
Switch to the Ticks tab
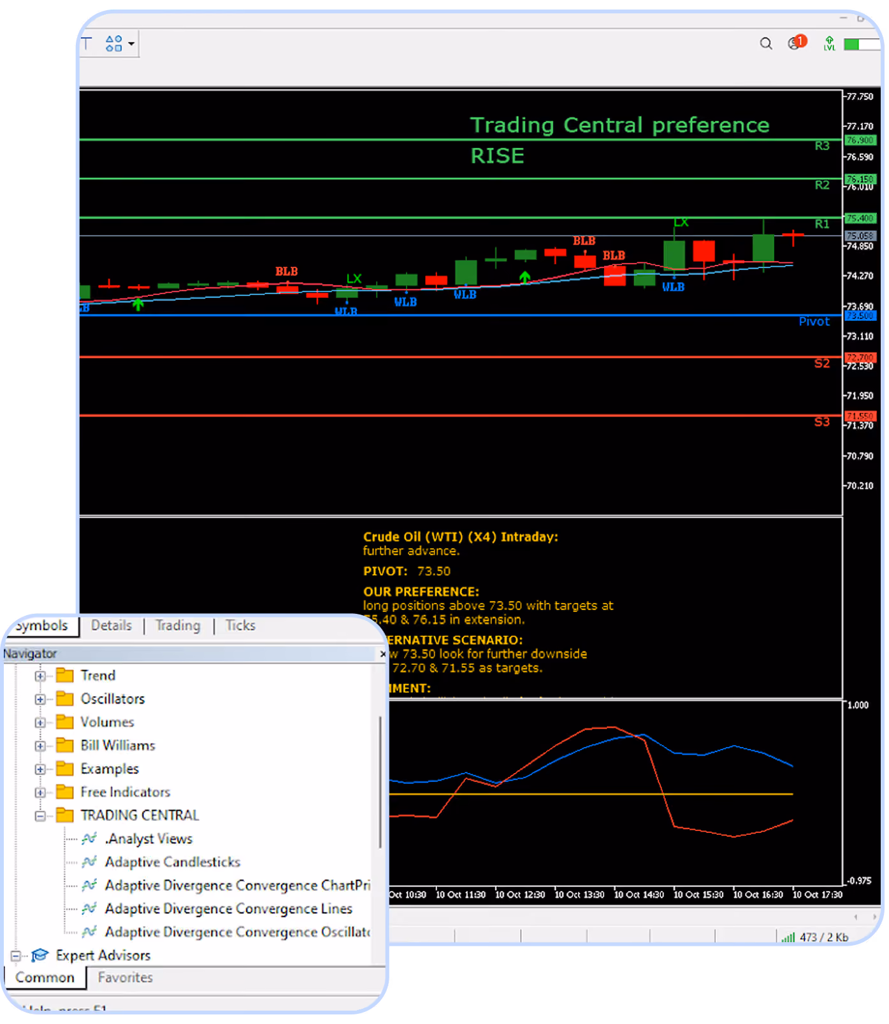pos(240,625)
